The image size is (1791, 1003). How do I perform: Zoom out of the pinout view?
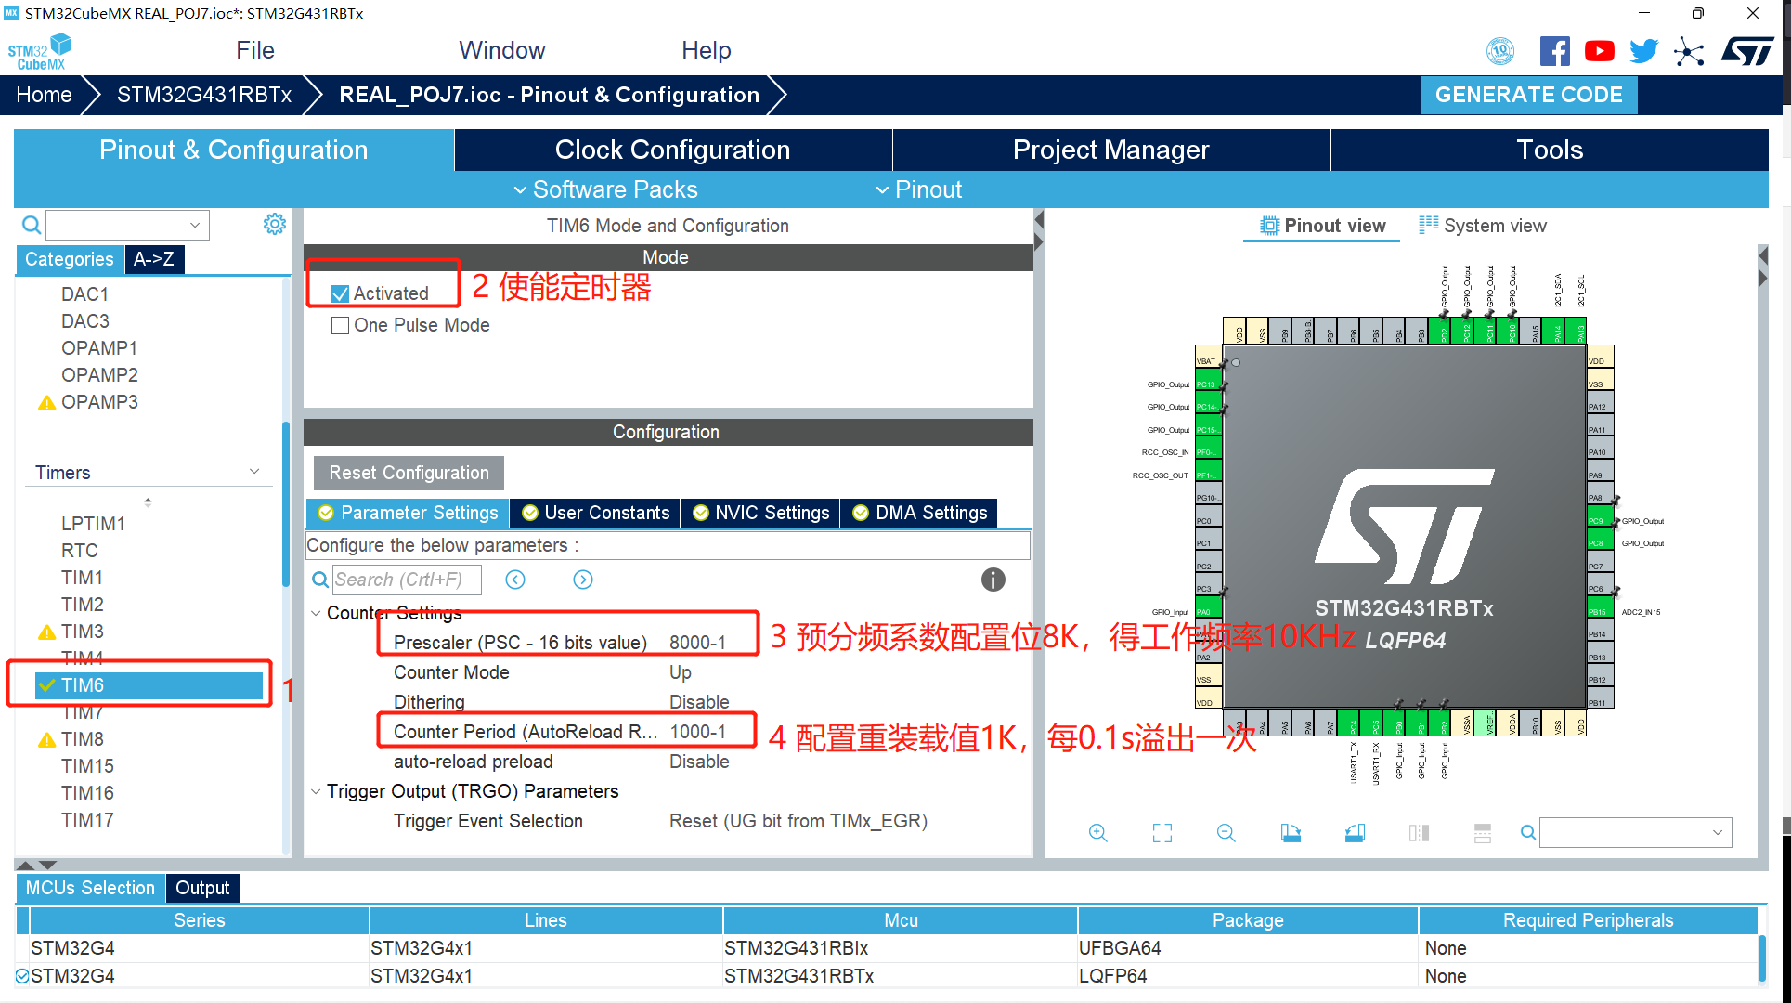tap(1226, 833)
